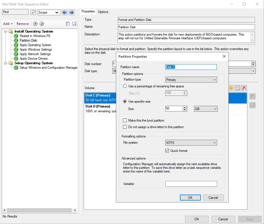Open the File system NTFS dropdown

[x=191, y=143]
